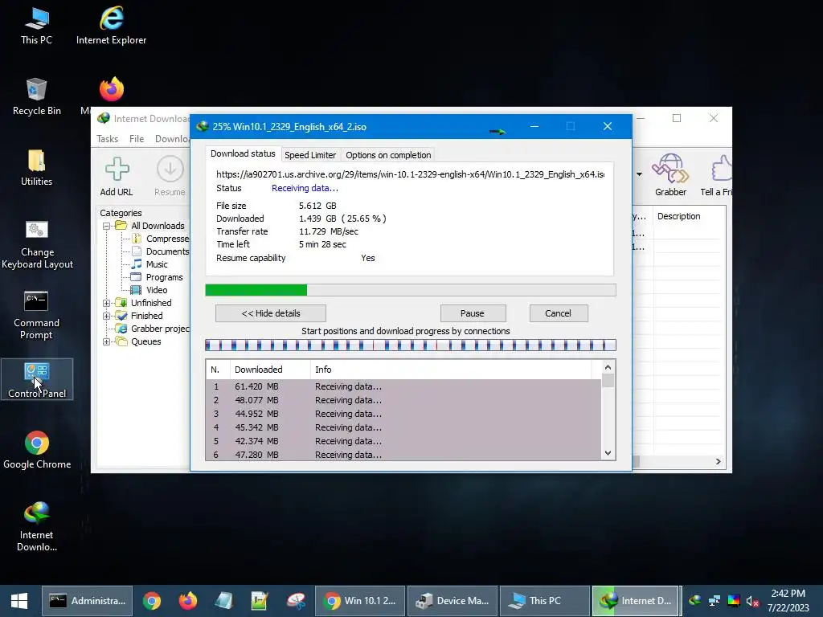Open the Recycle Bin

(36, 97)
